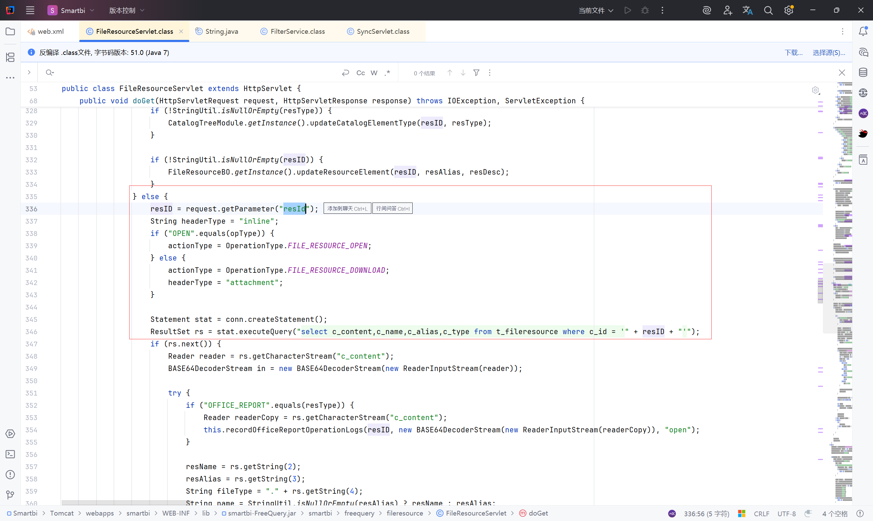Open the 当前文件 run configuration dropdown
This screenshot has height=521, width=873.
pyautogui.click(x=596, y=11)
